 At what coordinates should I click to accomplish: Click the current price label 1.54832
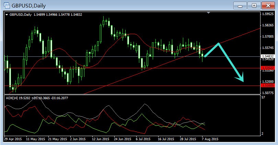pos(268,56)
